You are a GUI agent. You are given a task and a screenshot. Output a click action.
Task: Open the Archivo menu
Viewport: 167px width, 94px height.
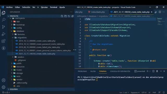pyautogui.click(x=9, y=7)
